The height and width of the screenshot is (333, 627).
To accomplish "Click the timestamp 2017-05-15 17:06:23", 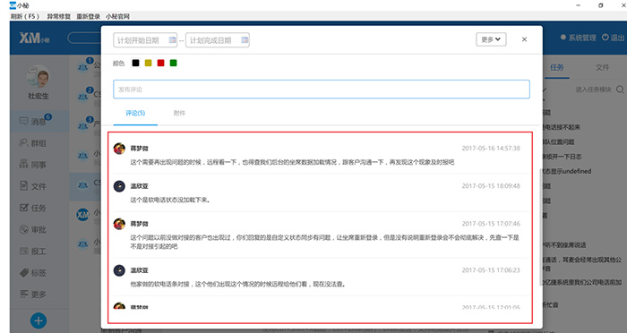I will coord(491,270).
